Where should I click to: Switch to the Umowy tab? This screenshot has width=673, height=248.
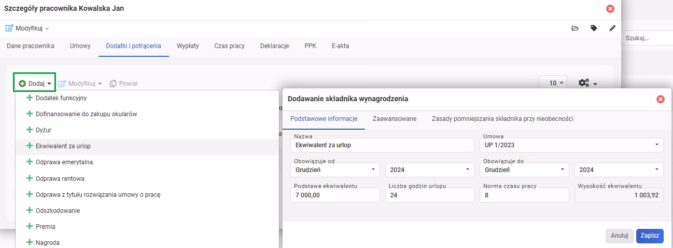(x=80, y=46)
